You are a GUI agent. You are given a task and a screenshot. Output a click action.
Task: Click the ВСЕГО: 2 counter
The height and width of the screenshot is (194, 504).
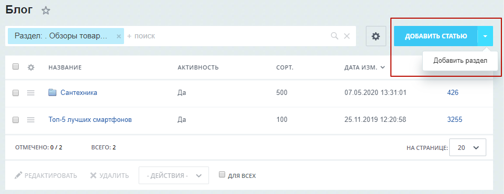pyautogui.click(x=104, y=148)
